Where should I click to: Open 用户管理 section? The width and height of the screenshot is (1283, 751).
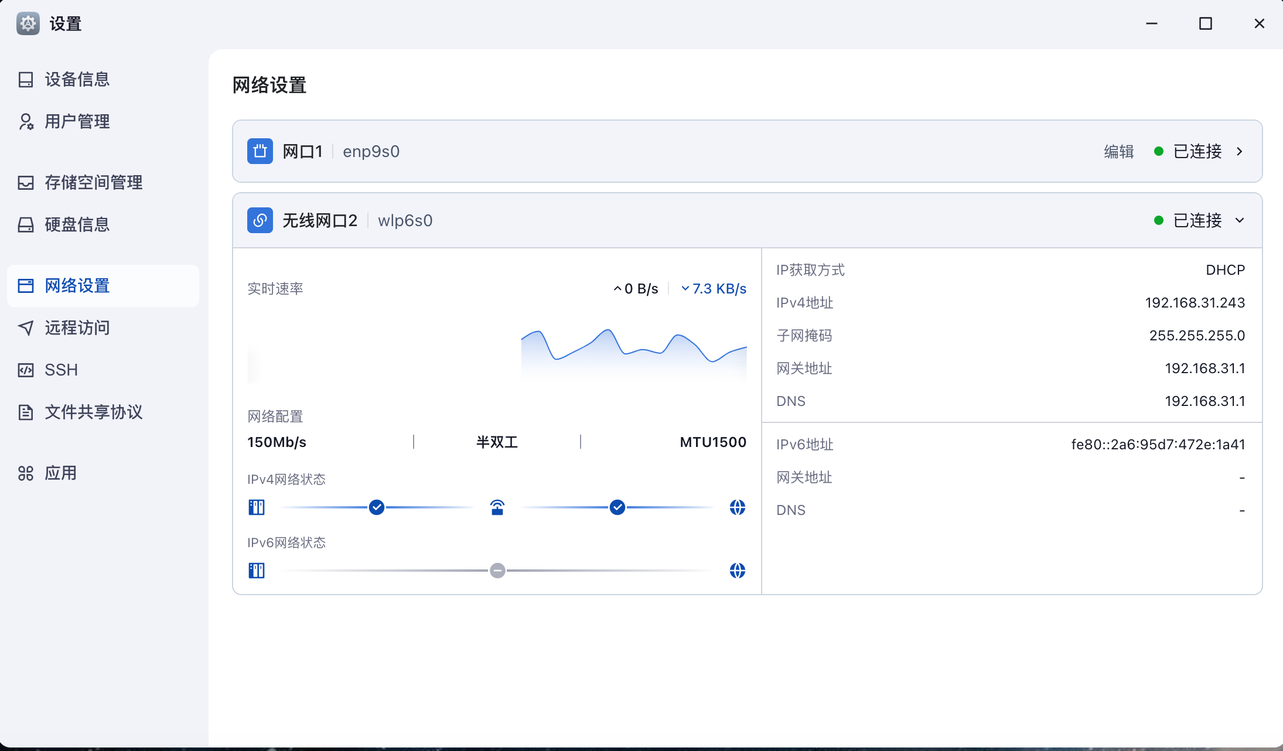click(103, 122)
